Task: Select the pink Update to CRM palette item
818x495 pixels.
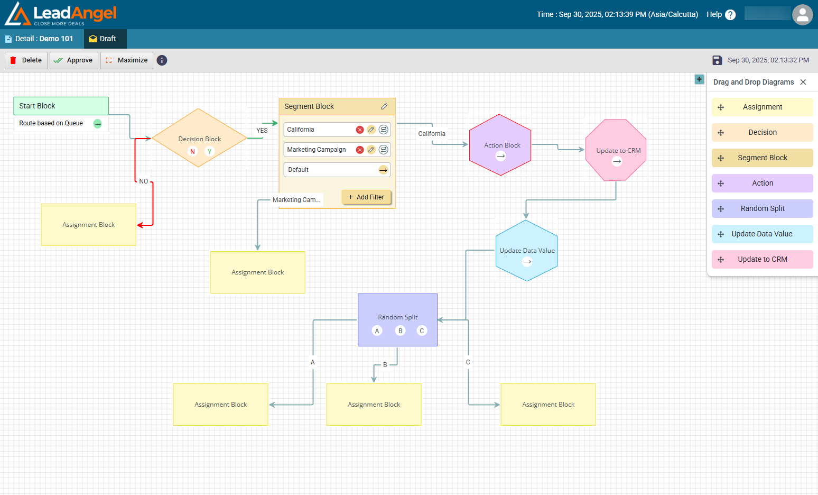Action: [x=762, y=259]
